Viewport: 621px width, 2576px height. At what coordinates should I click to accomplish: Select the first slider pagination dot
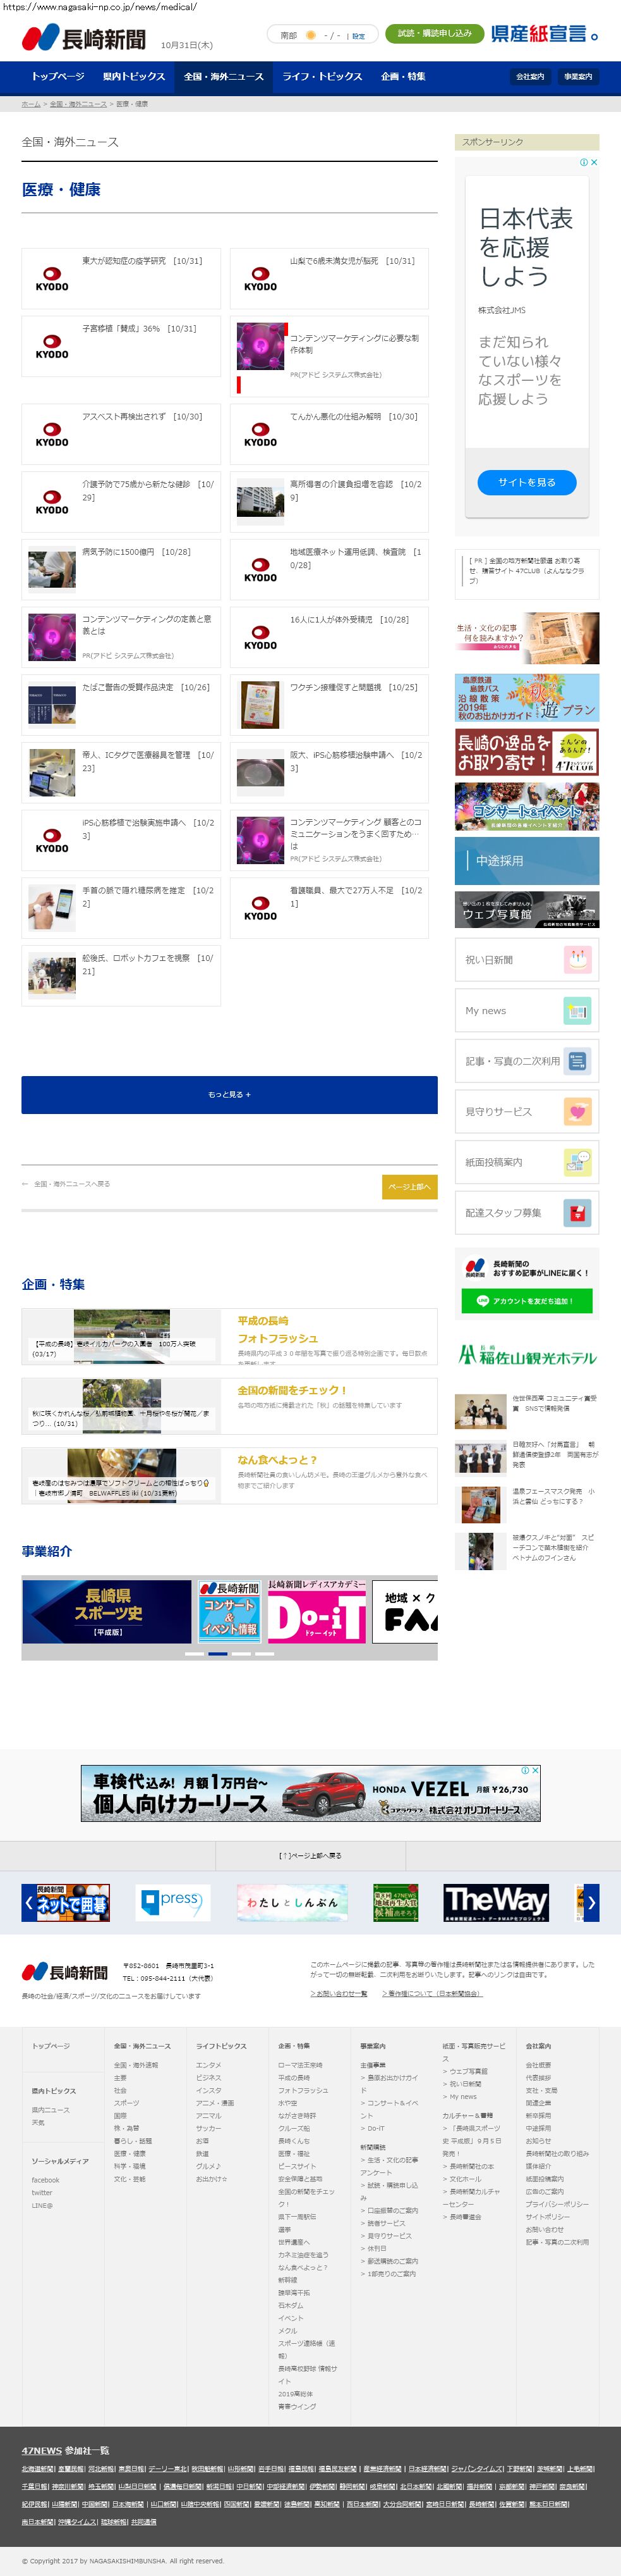tap(195, 1654)
